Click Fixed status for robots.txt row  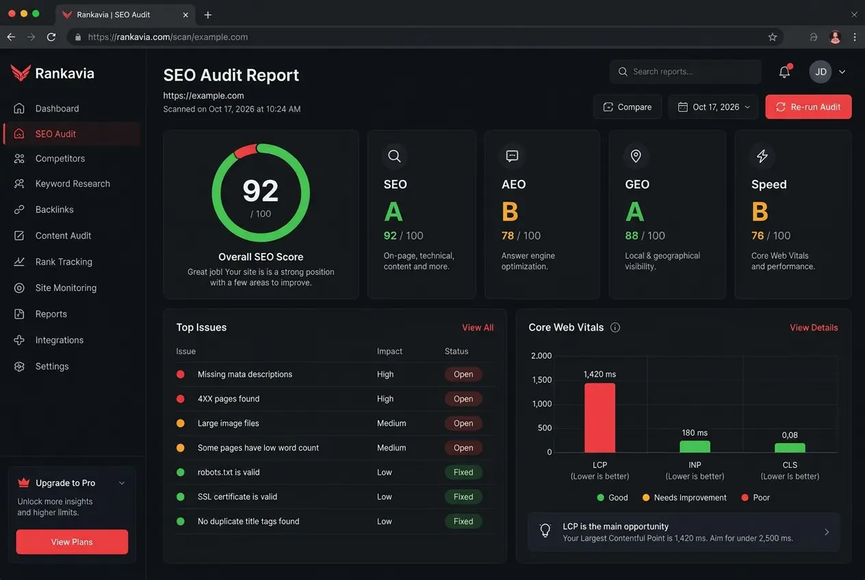point(463,473)
